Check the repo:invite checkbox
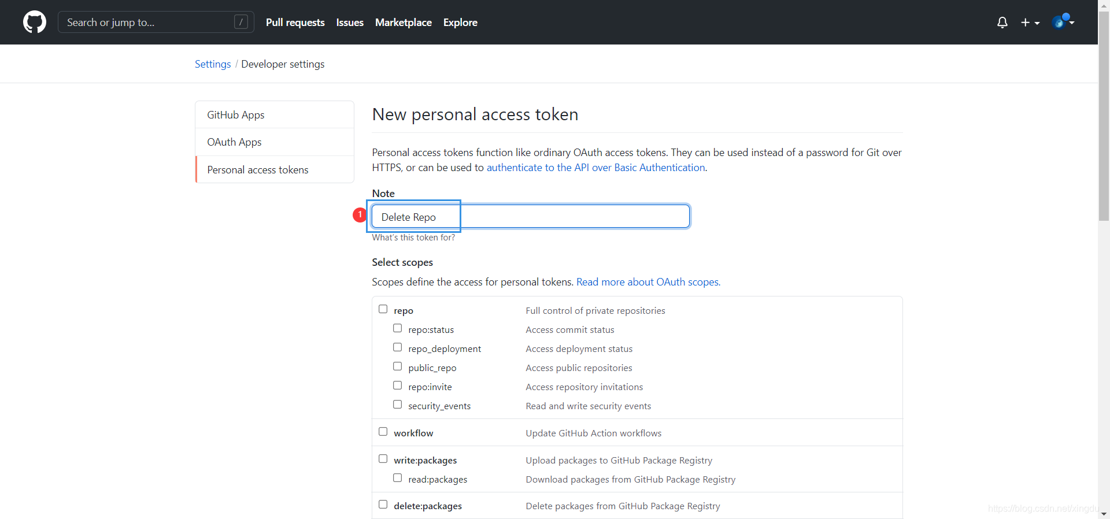 397,385
